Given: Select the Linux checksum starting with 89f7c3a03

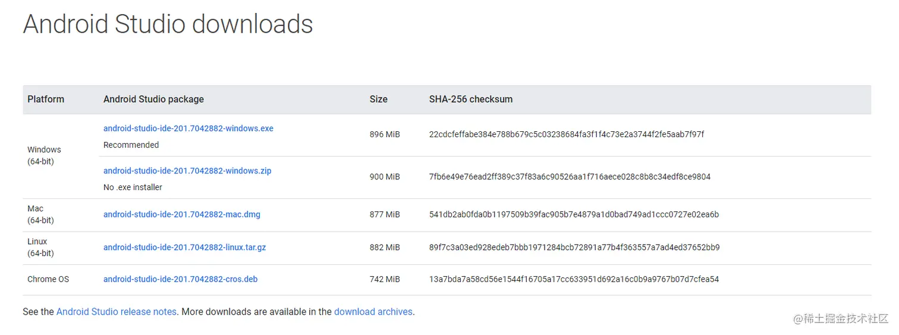Looking at the screenshot, I should pyautogui.click(x=574, y=247).
